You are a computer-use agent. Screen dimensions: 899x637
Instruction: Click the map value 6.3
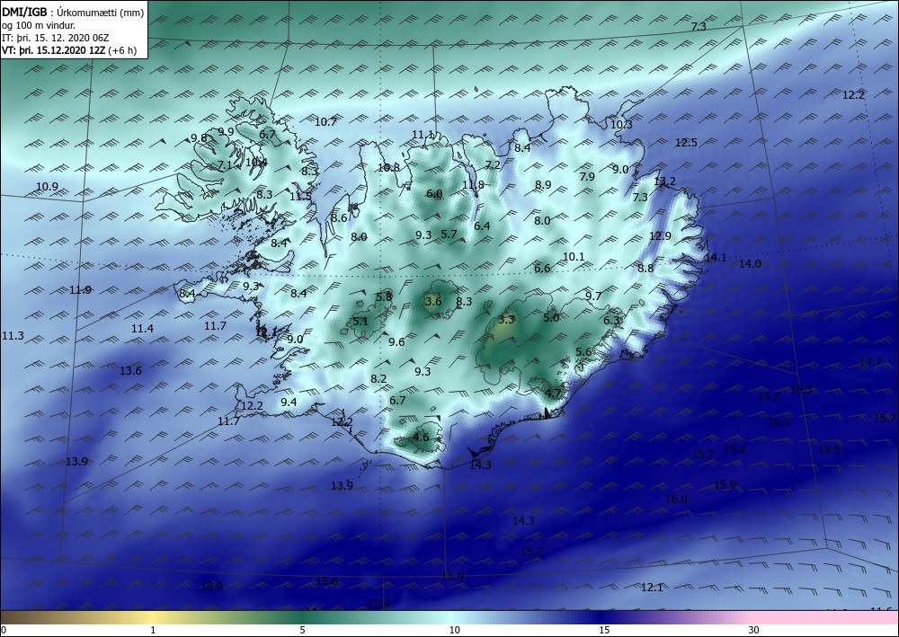coord(611,320)
